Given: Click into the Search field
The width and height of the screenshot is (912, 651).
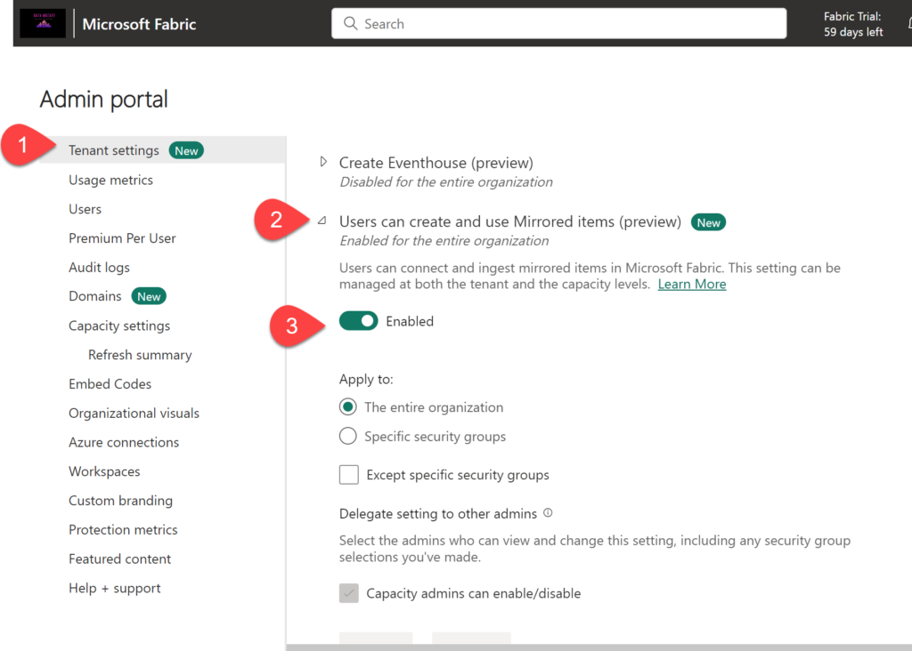Looking at the screenshot, I should (x=559, y=23).
